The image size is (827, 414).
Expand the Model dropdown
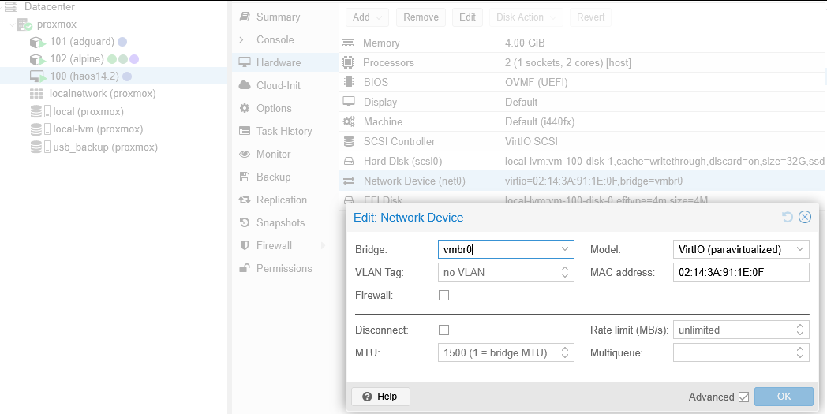(801, 249)
